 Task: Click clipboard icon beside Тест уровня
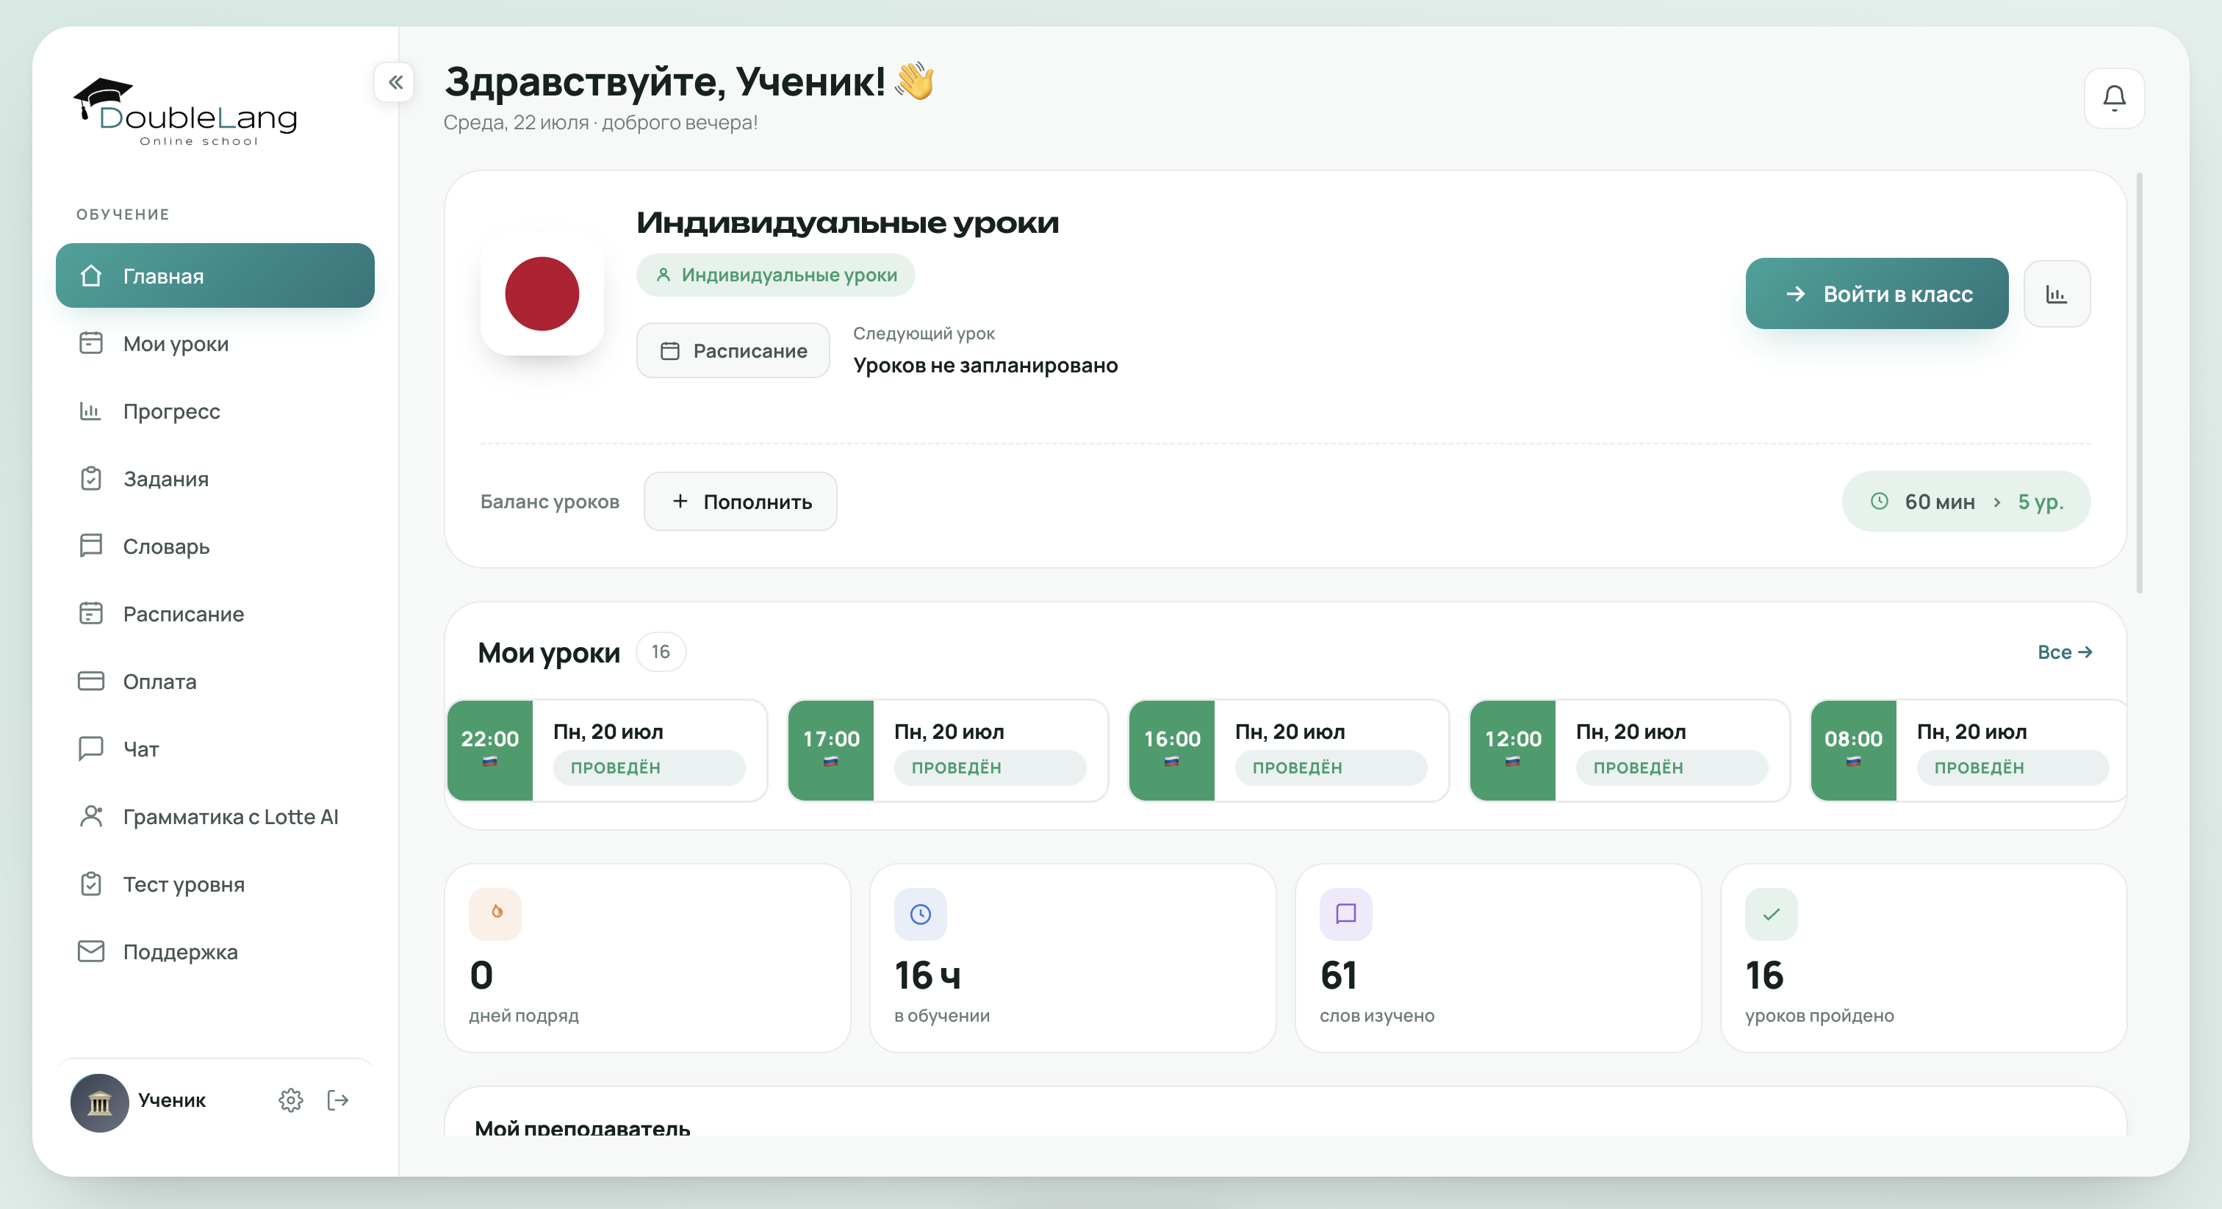[90, 884]
